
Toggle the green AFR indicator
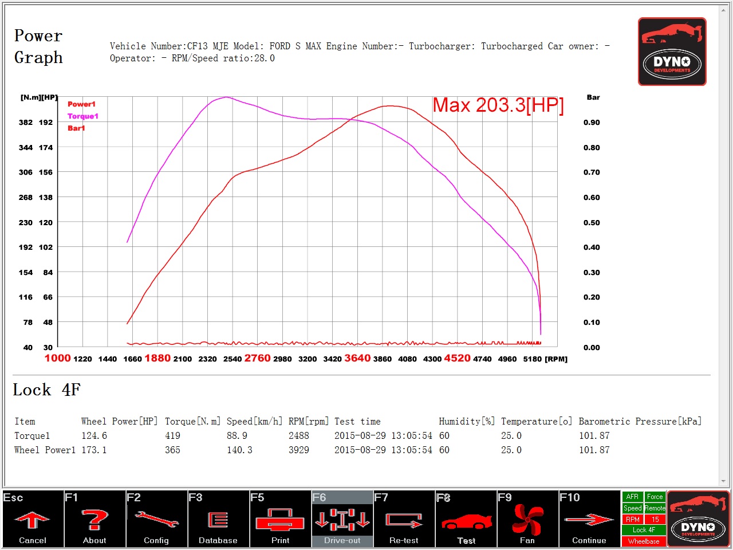[x=632, y=497]
